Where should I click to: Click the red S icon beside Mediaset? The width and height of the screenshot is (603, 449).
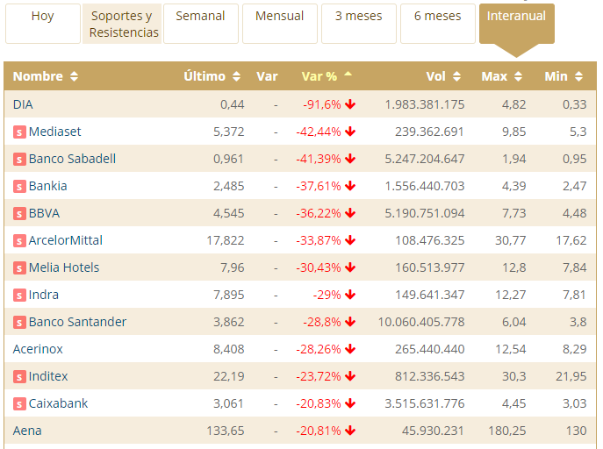coord(19,132)
